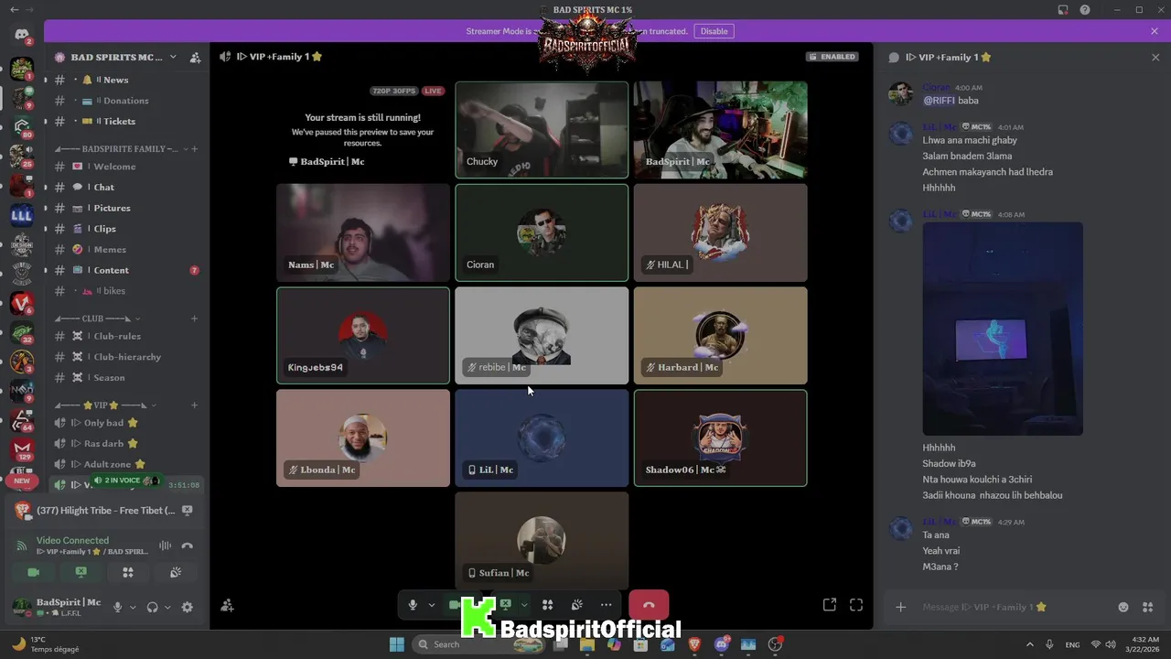Open soundboard in the left voice panel
The height and width of the screenshot is (659, 1171).
pos(176,572)
